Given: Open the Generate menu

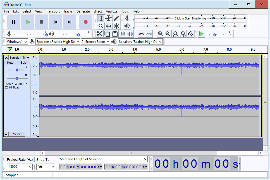Looking at the screenshot, I should click(x=83, y=11).
